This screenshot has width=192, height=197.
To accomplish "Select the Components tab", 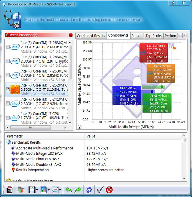I will pyautogui.click(x=118, y=35).
